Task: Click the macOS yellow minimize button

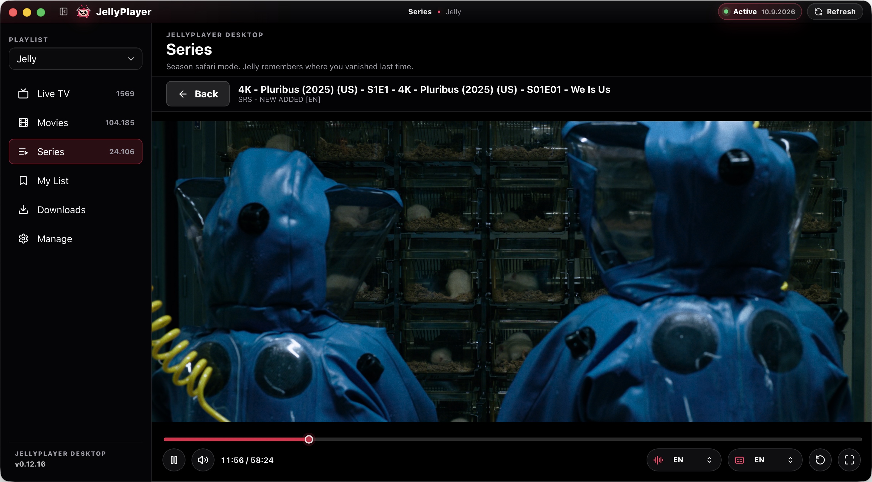Action: pyautogui.click(x=27, y=12)
